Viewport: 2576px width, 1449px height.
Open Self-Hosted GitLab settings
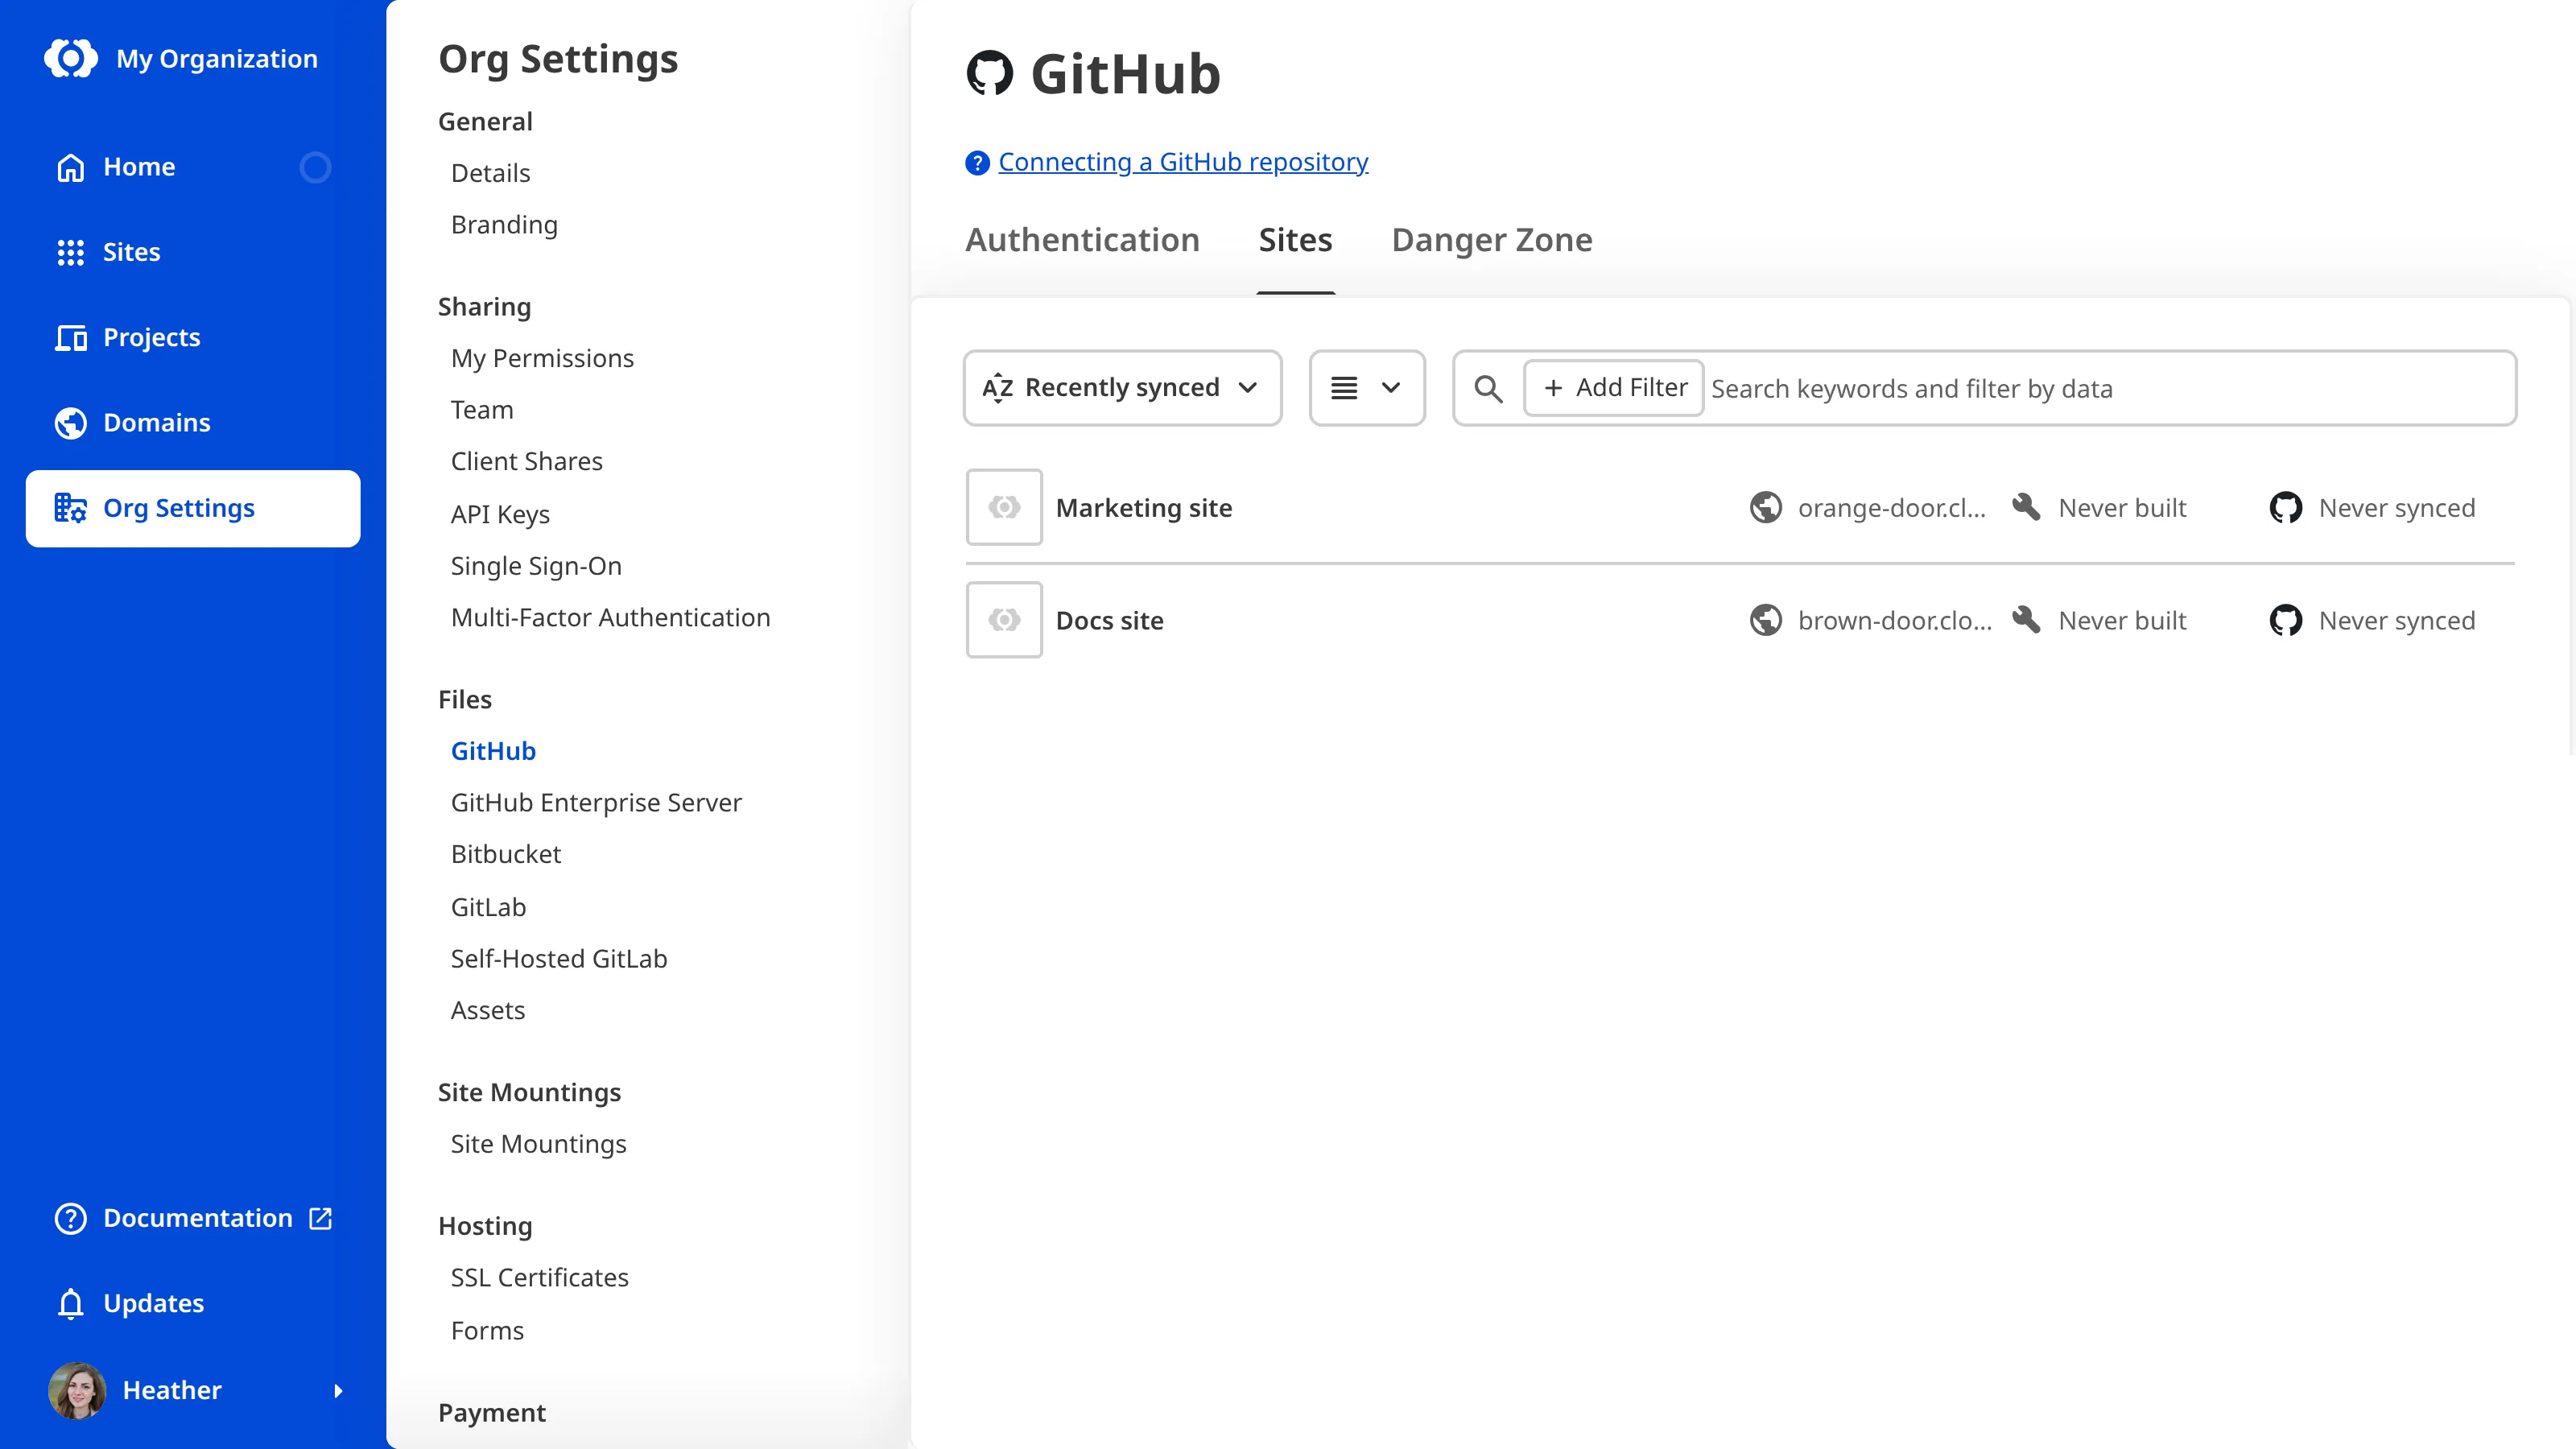559,959
